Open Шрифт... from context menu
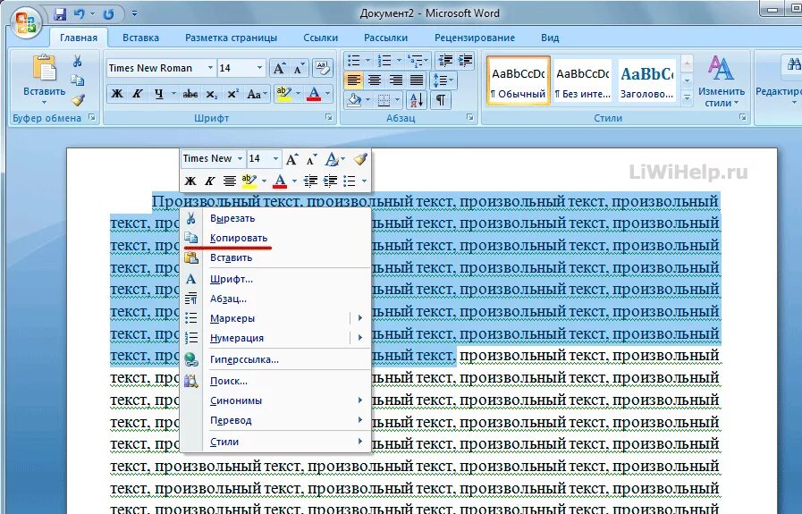The image size is (802, 514). (x=275, y=279)
